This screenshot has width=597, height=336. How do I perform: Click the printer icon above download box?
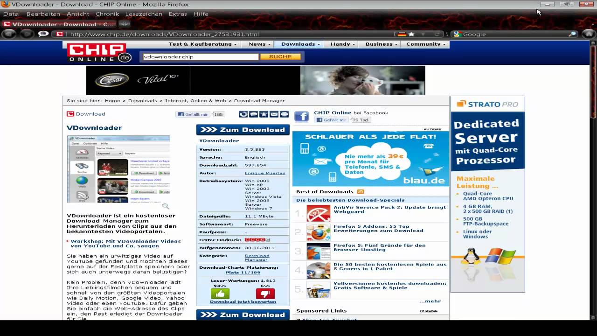click(284, 114)
